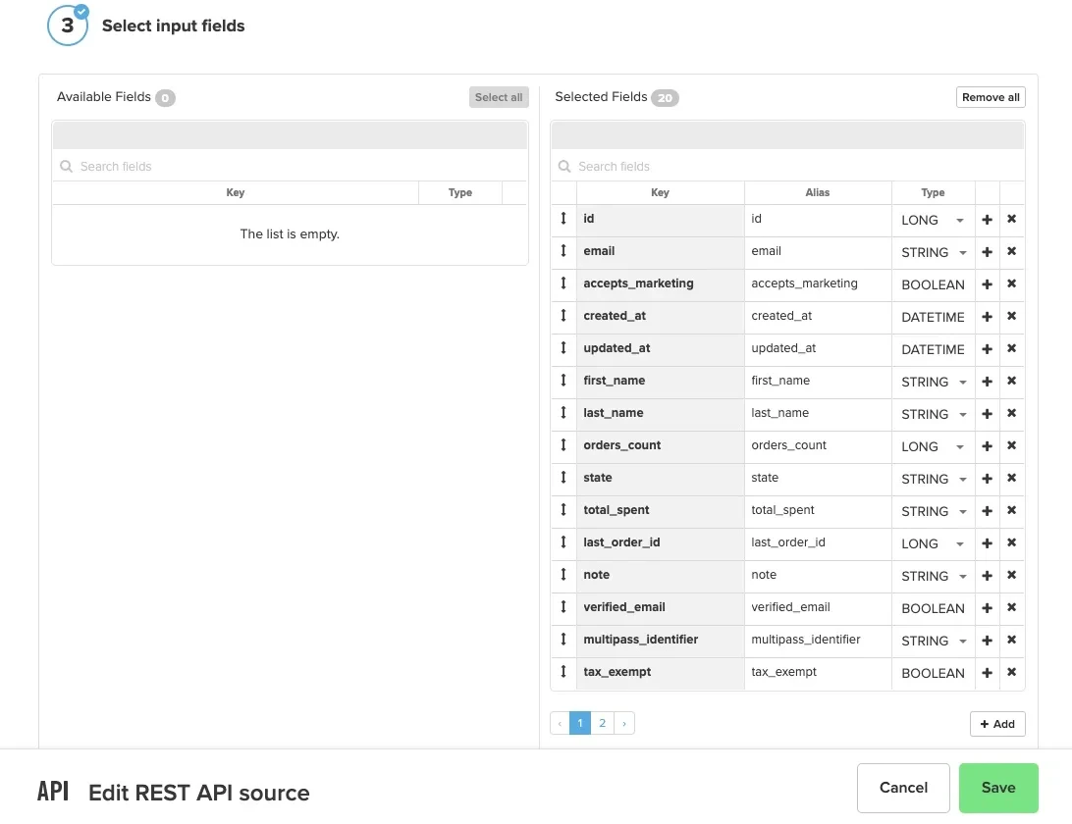Click the plus icon beside orders_count
The image size is (1072, 824).
tap(987, 446)
